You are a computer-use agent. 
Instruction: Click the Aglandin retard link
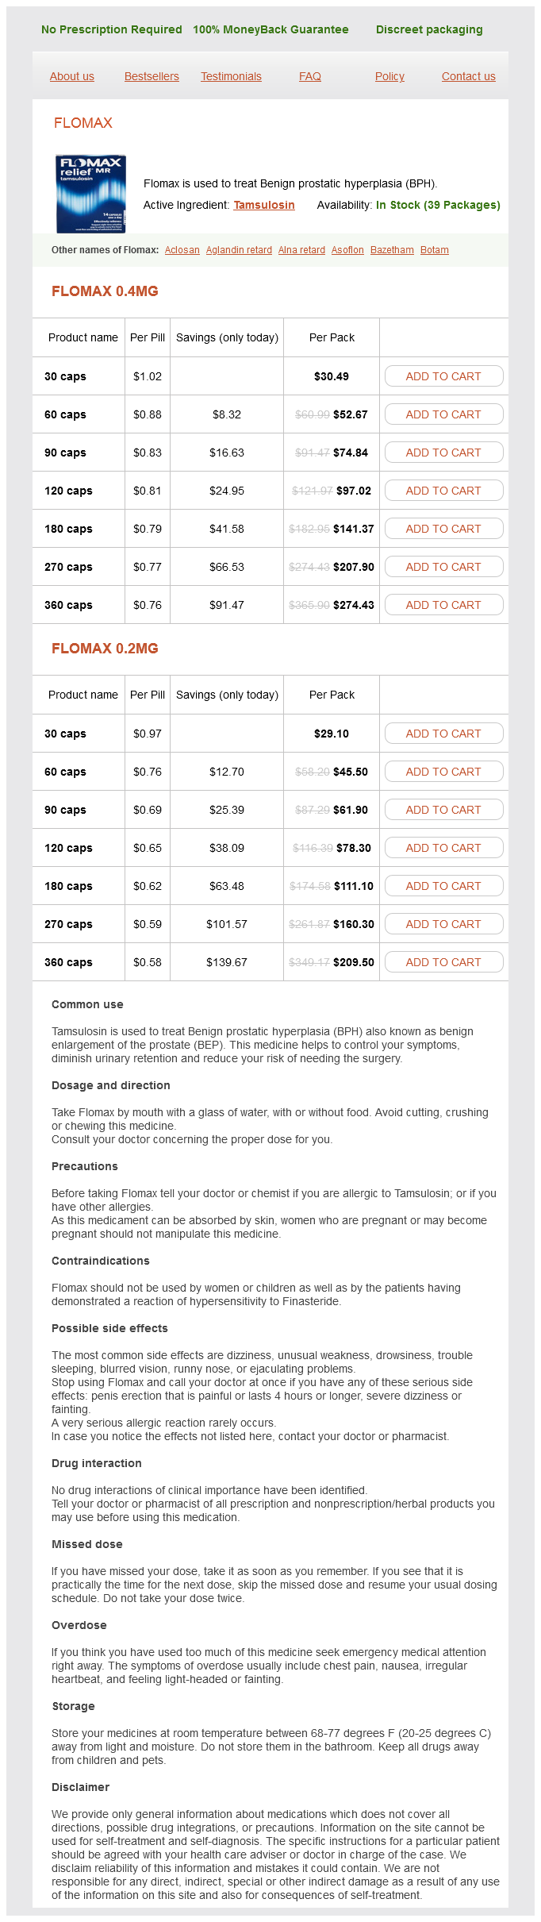point(239,250)
